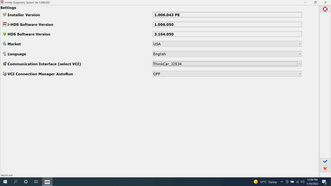Click the Language row icon
The width and height of the screenshot is (331, 186).
point(5,54)
